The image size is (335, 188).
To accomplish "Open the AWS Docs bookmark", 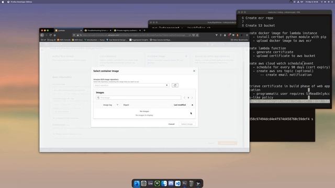I will [x=77, y=40].
